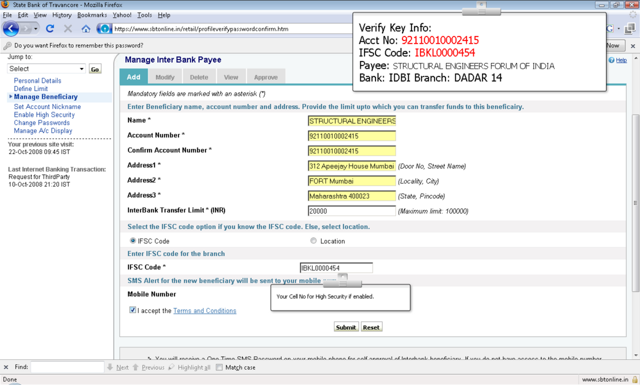Open Define Limit in the sidebar
The image size is (640, 385).
31,89
